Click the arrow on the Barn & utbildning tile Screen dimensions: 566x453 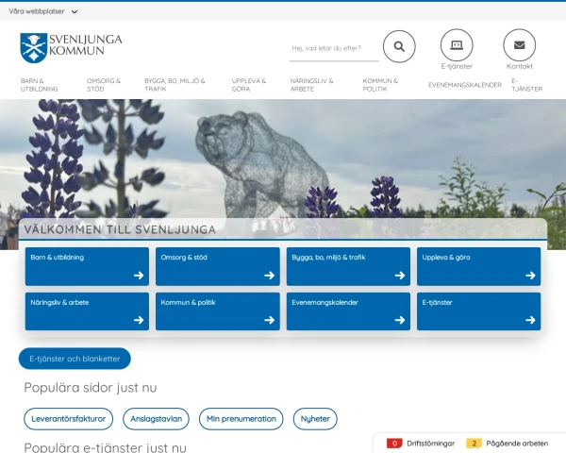139,276
